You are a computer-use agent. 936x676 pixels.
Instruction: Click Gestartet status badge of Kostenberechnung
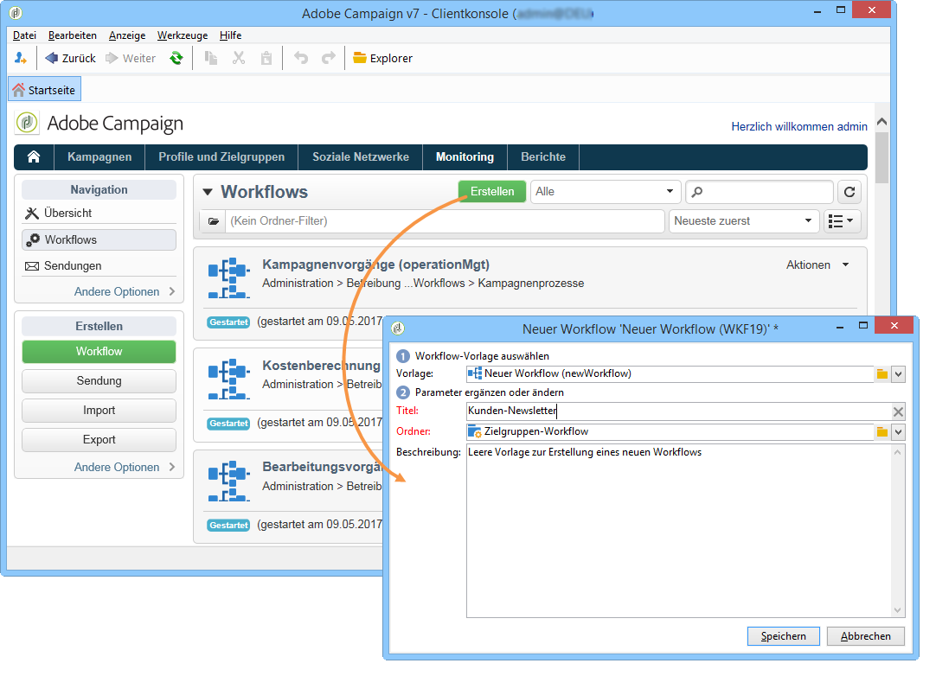pyautogui.click(x=228, y=424)
